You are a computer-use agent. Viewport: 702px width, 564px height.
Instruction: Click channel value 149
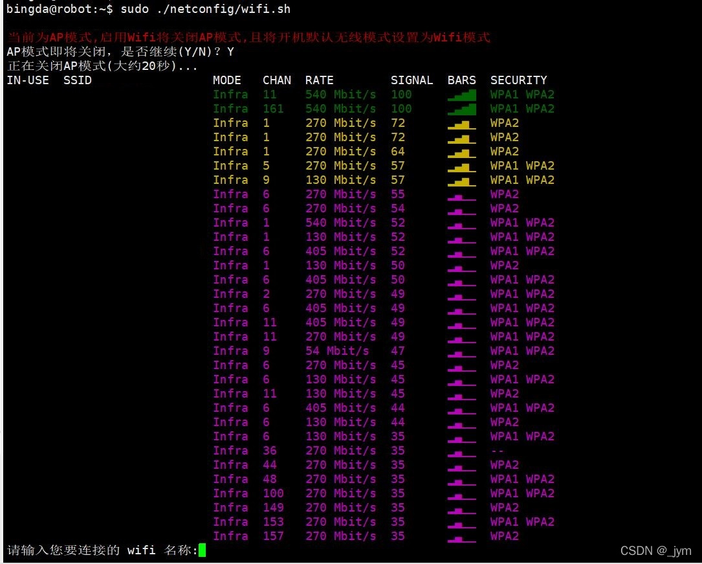pyautogui.click(x=273, y=508)
